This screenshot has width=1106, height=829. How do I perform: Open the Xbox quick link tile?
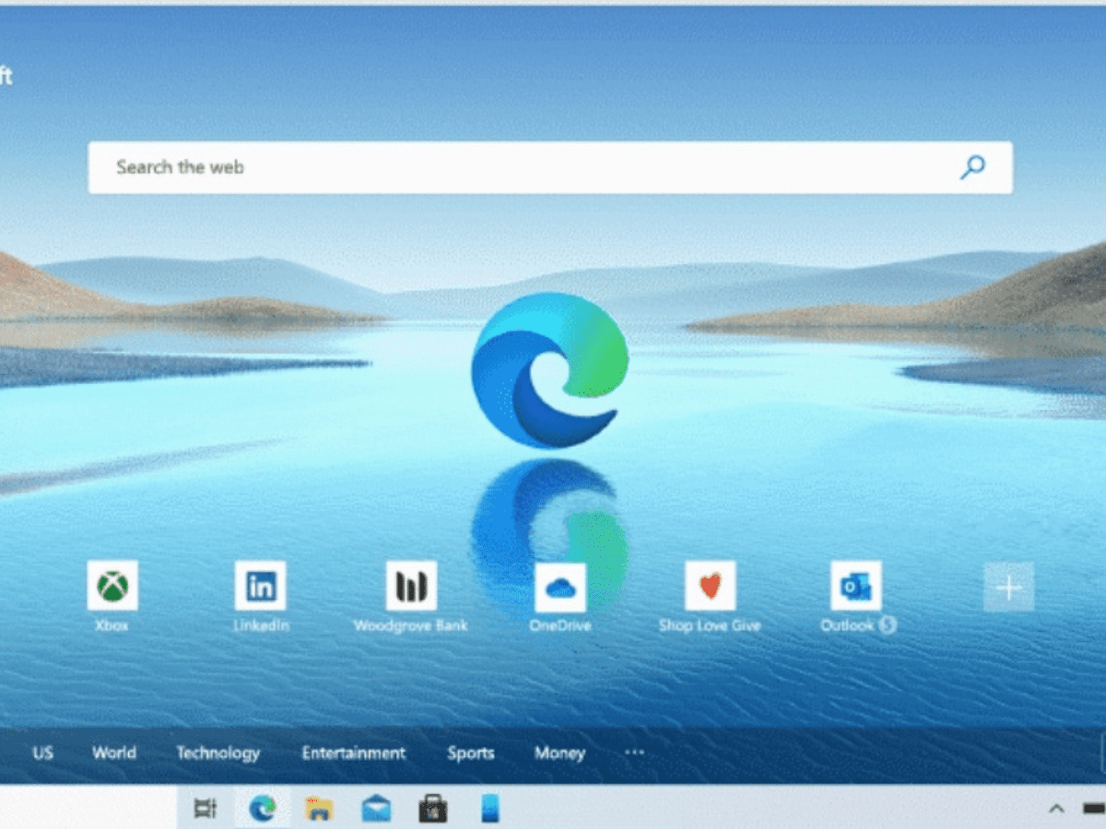112,586
